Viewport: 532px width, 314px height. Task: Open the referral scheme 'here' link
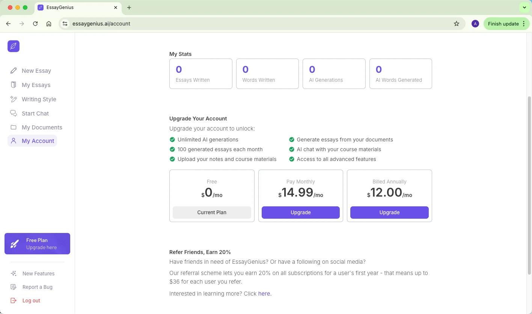click(264, 294)
